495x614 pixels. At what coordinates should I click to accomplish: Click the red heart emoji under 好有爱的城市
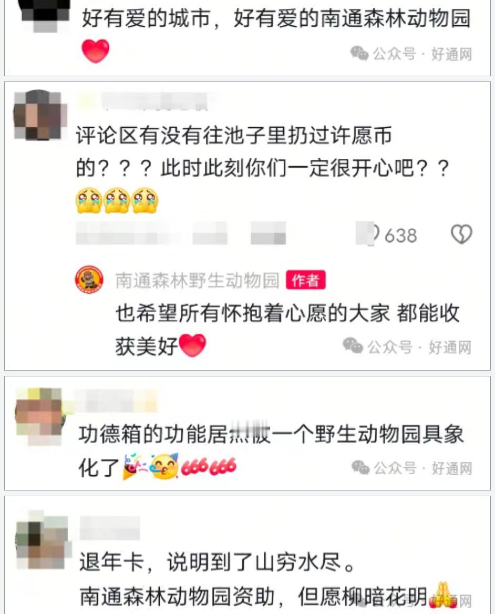95,51
